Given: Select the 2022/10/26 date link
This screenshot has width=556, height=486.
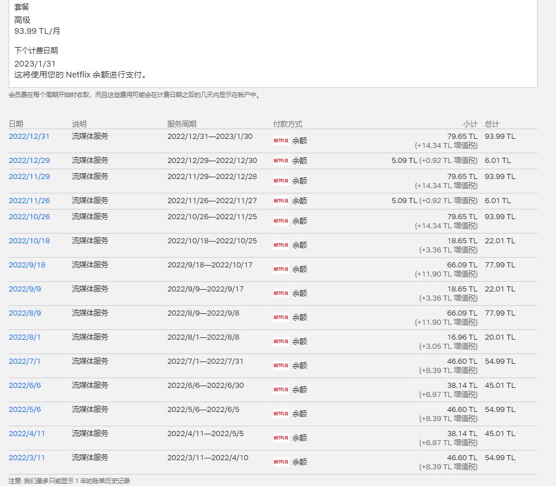Looking at the screenshot, I should 29,217.
